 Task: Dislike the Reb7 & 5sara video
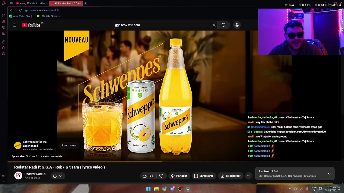(x=161, y=176)
